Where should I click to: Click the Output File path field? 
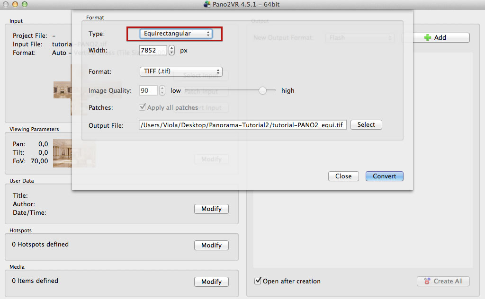(x=242, y=125)
